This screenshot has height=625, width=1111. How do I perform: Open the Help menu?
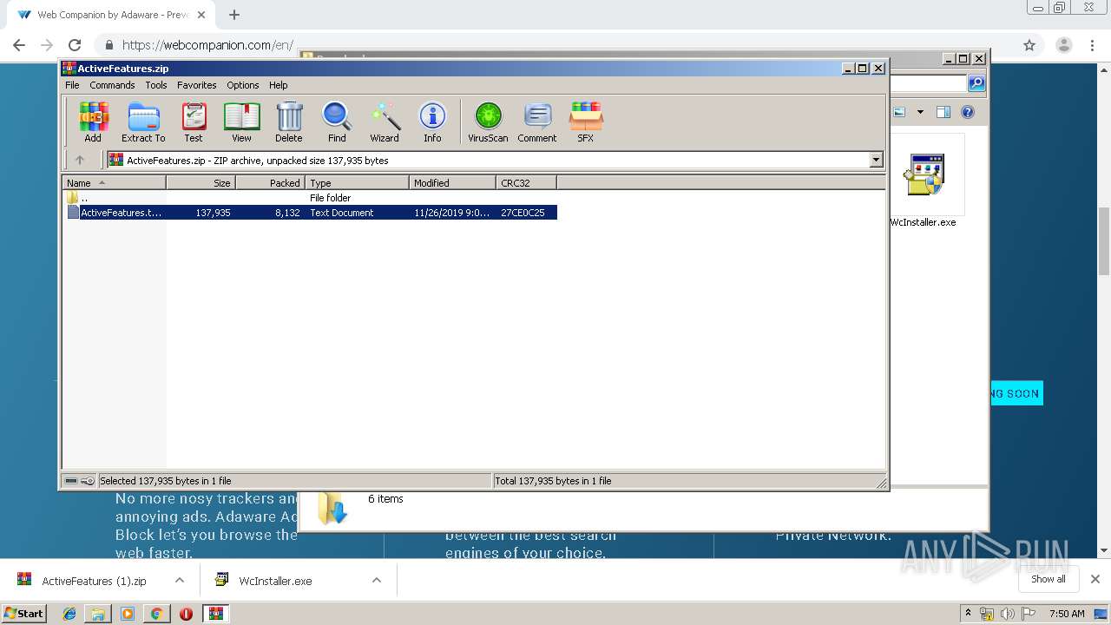coord(278,85)
